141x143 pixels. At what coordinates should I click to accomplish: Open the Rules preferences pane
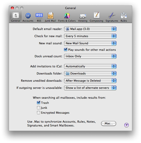[x=124, y=17]
